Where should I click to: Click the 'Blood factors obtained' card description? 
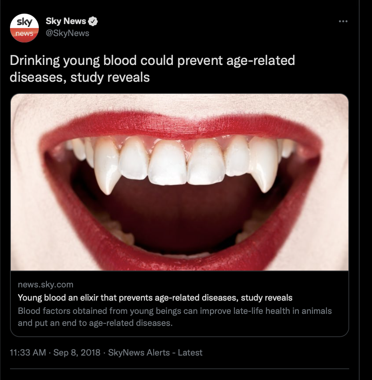(175, 317)
